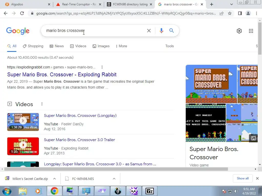
Task: Open Super Mario Bros. Crossover (Longplay) video link
Action: click(x=80, y=116)
